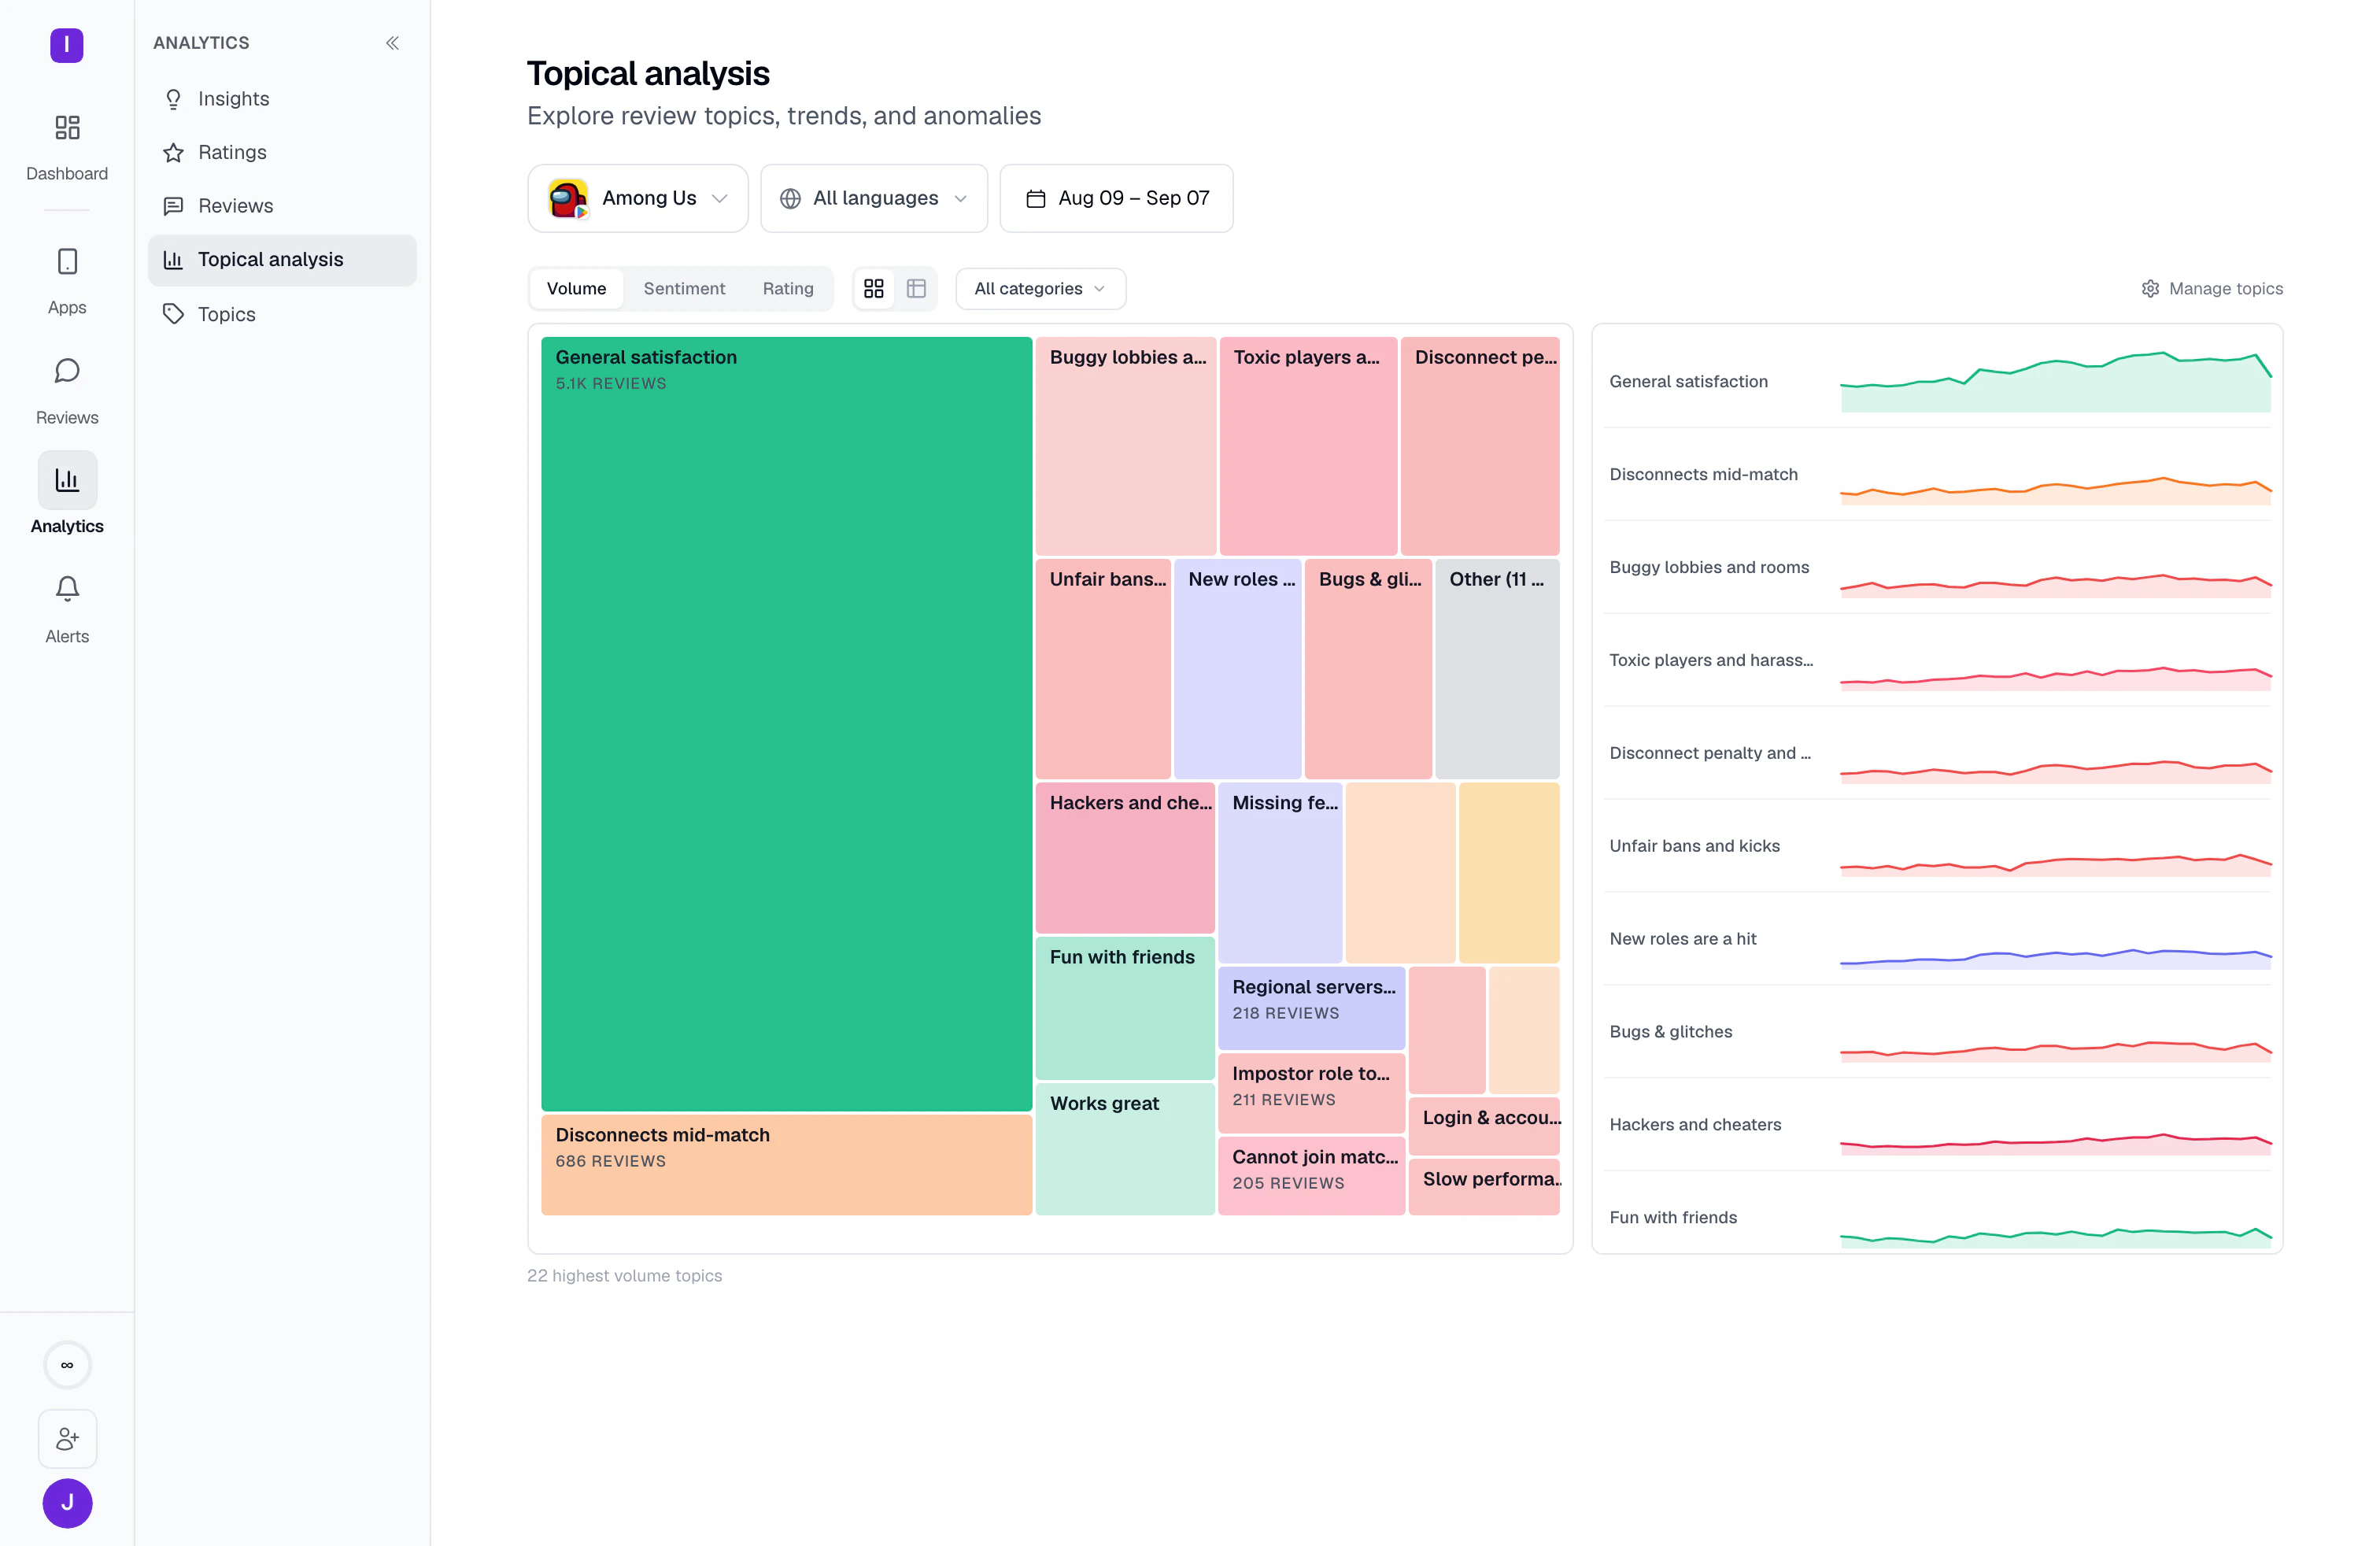Image resolution: width=2380 pixels, height=1546 pixels.
Task: Select the Analytics bar chart icon
Action: click(67, 480)
